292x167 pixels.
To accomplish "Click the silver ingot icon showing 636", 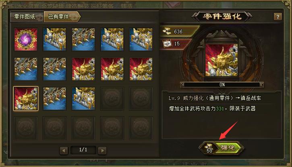I will point(167,31).
